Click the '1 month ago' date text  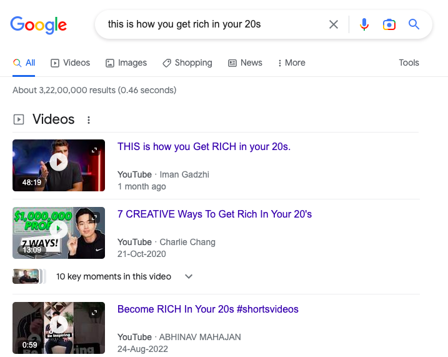142,186
